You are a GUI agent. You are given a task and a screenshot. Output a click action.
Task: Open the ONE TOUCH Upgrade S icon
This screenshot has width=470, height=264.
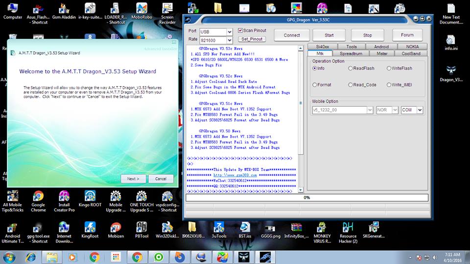coord(141,201)
